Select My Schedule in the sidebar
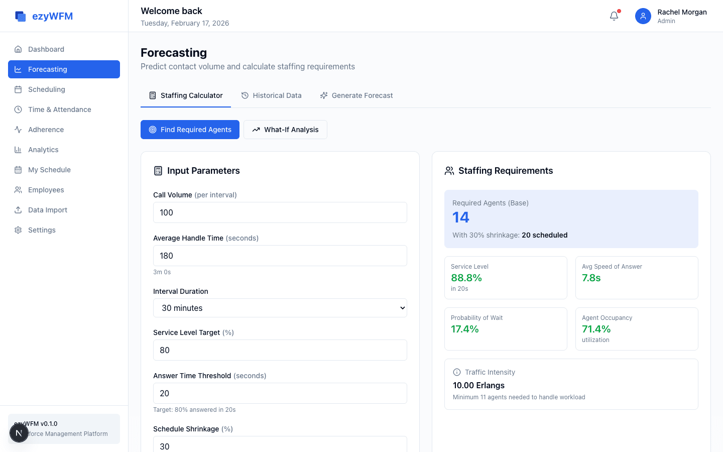723x452 pixels. tap(48, 170)
